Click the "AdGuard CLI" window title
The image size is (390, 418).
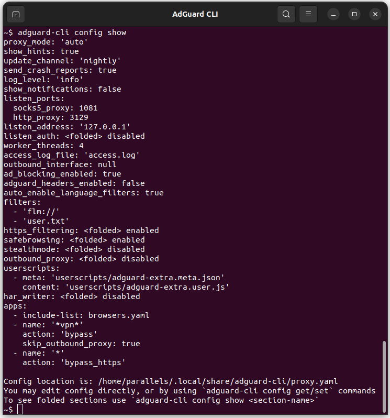point(195,14)
